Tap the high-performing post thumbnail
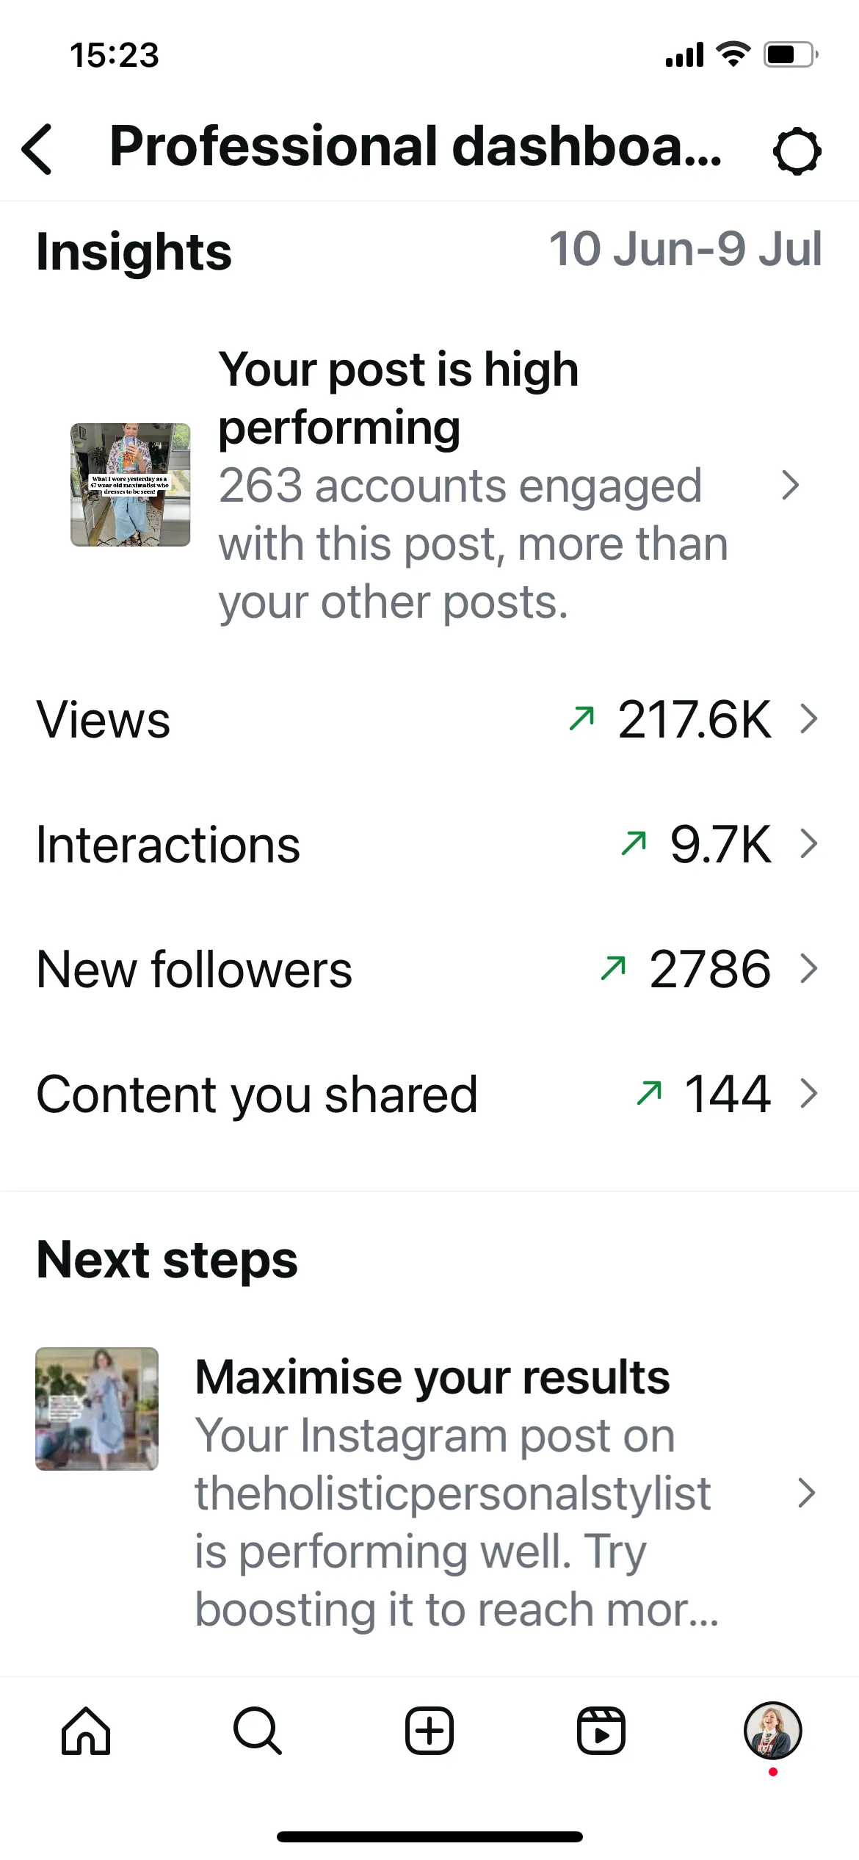Screen dimensions: 859x1860 pyautogui.click(x=131, y=485)
